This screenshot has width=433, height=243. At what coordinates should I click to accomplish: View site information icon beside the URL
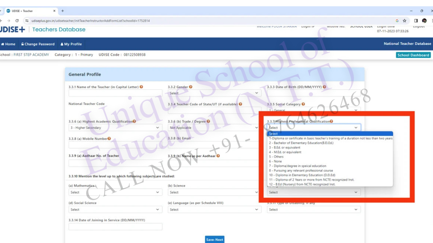(27, 21)
